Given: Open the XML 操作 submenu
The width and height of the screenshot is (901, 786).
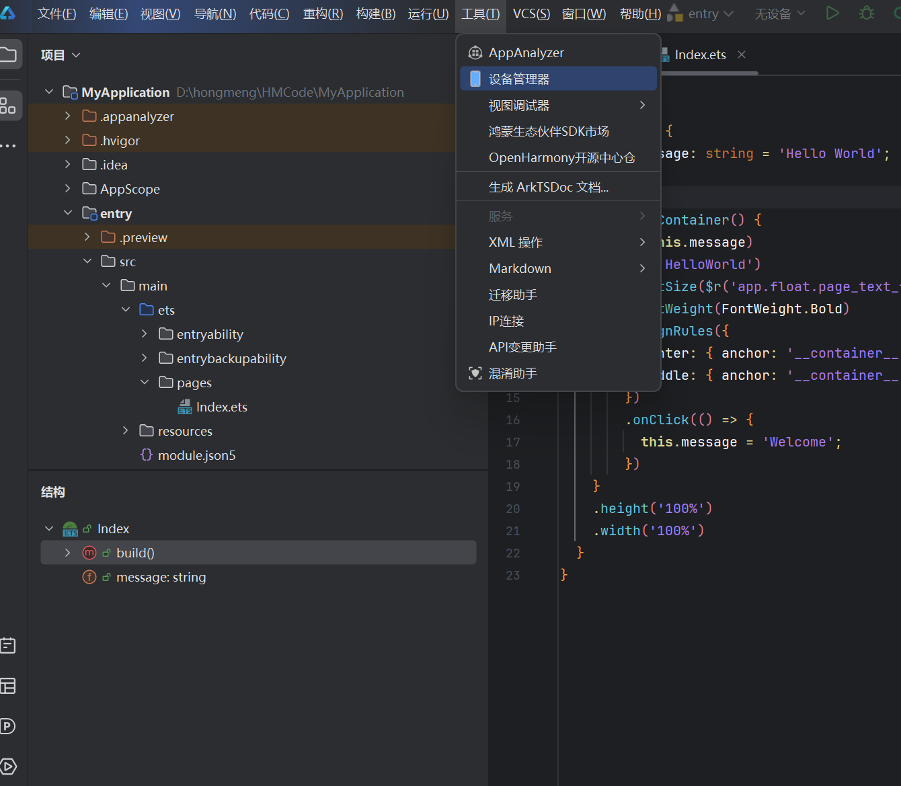Looking at the screenshot, I should (x=559, y=242).
